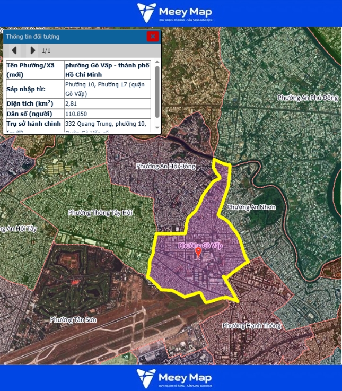This screenshot has width=342, height=391.
Task: Go to next object with right arrow
Action: 32,50
